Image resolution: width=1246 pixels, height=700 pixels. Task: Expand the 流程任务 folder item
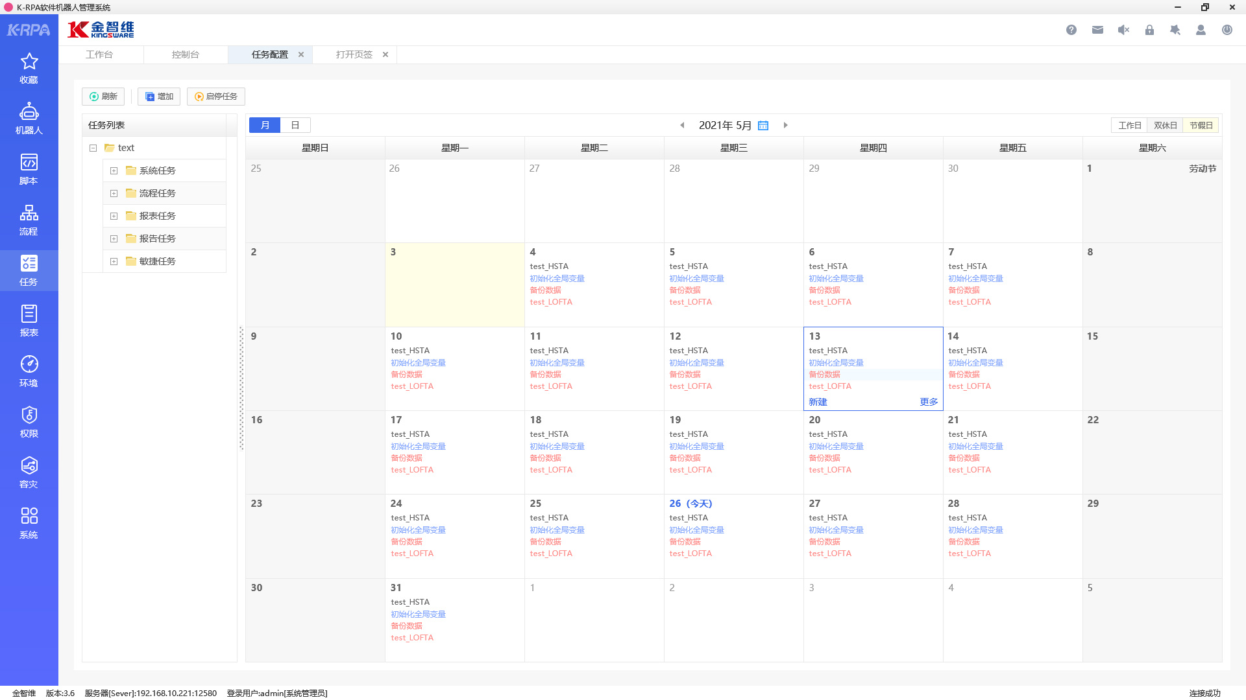click(114, 193)
